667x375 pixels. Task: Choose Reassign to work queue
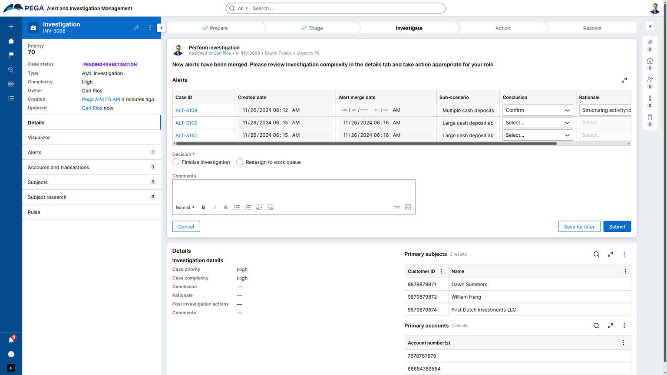(x=239, y=161)
